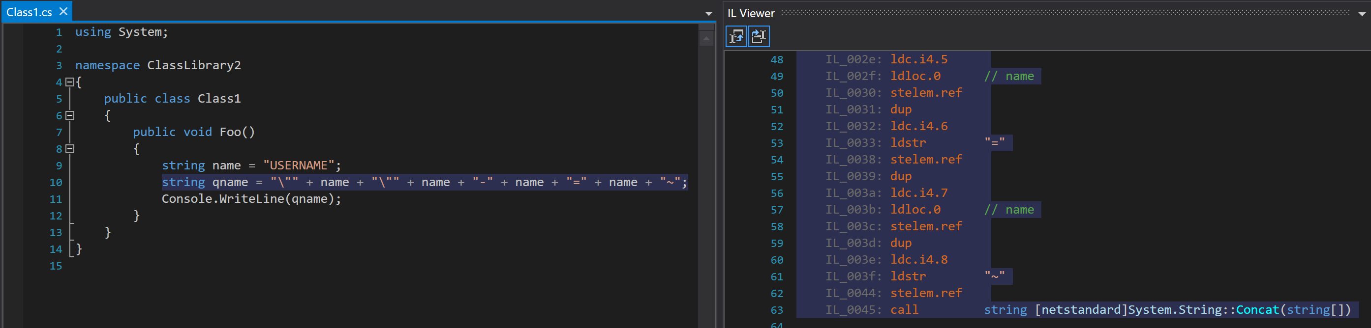Image resolution: width=1371 pixels, height=328 pixels.
Task: Click '// name' comment on IL line 57
Action: pos(1008,210)
